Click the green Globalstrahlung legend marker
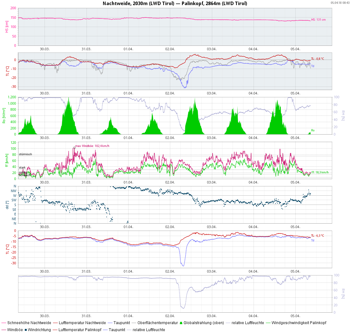The image size is (350, 334). click(181, 323)
